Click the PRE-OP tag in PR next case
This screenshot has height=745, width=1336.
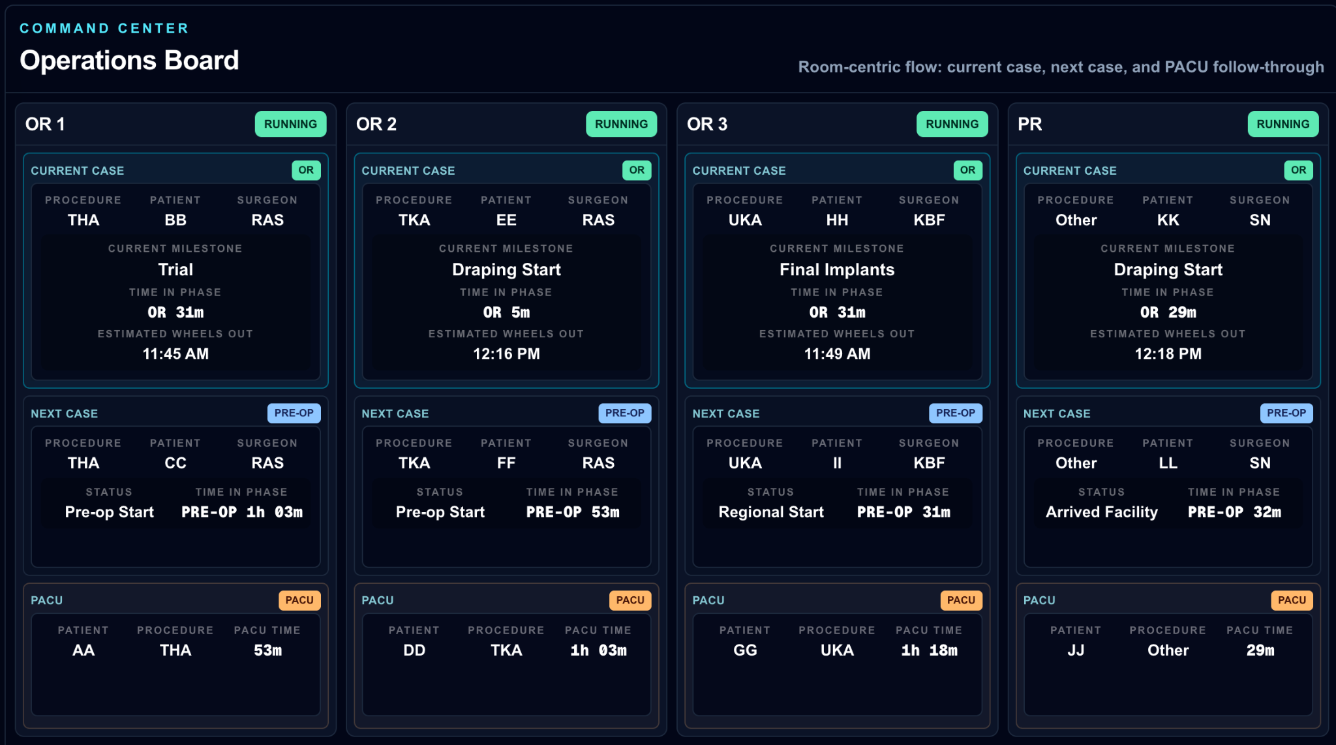pyautogui.click(x=1286, y=413)
